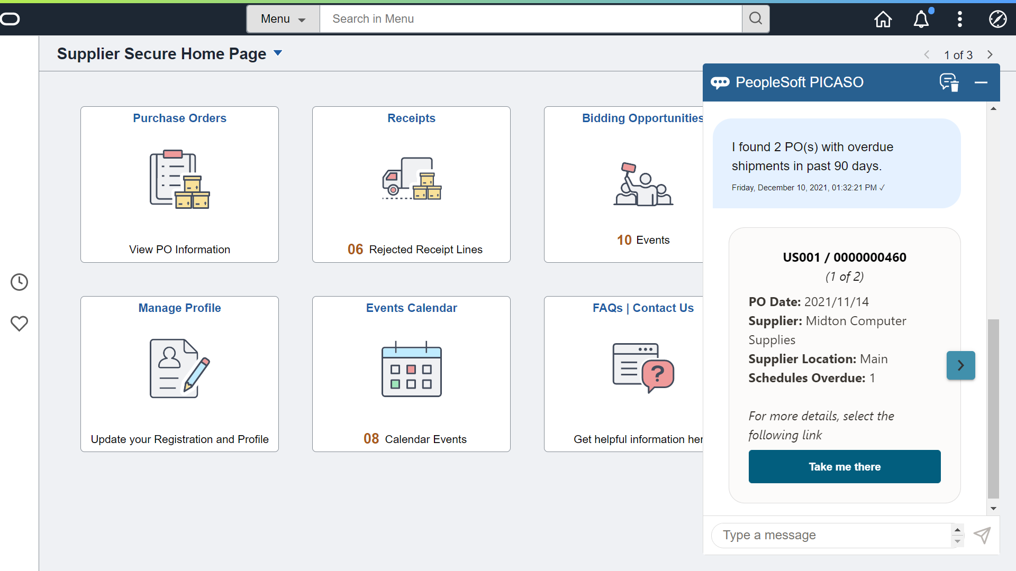Open Favorites heart icon
Screen dimensions: 1016x571
click(x=20, y=323)
